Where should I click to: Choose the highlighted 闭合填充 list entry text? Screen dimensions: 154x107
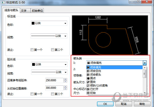(x=95, y=67)
